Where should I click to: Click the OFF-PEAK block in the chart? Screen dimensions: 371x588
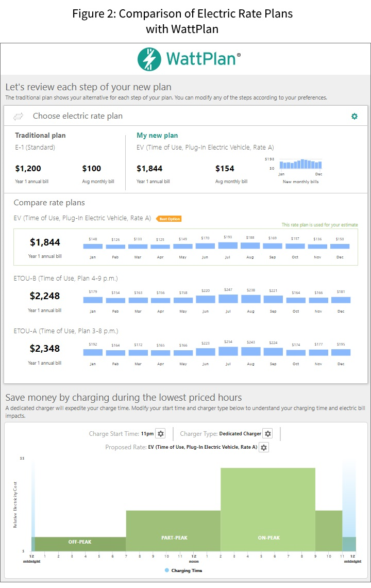[80, 544]
